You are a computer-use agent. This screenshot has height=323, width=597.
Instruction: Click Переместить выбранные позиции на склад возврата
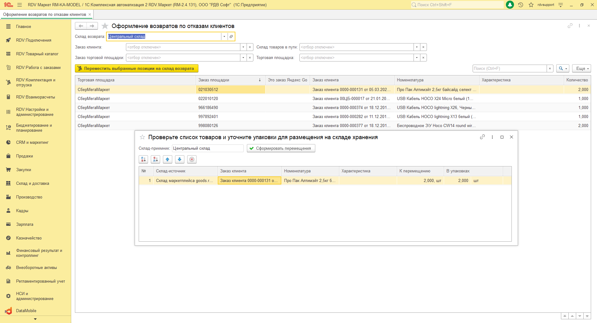click(137, 68)
